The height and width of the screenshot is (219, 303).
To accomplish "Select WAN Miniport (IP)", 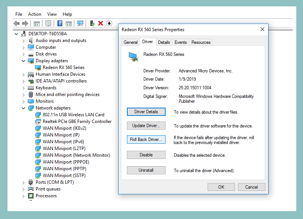I will [61, 135].
